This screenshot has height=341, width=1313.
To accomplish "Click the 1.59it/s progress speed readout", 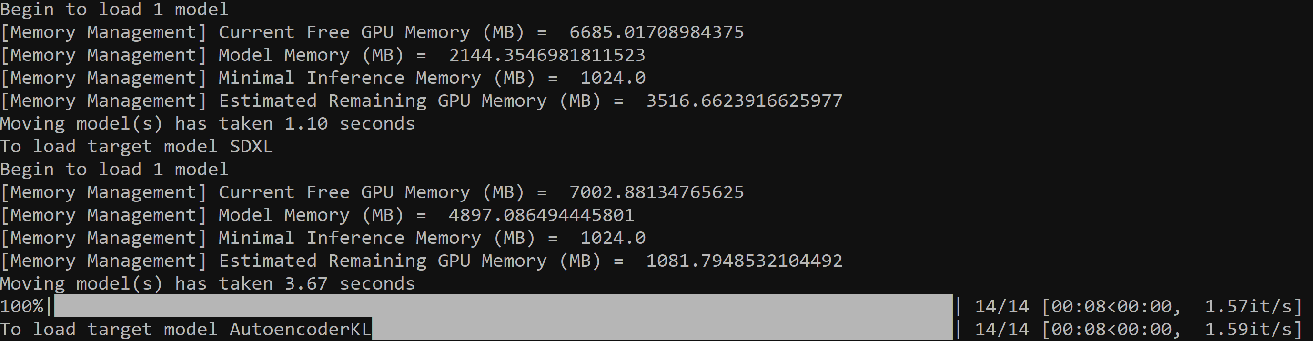I will 1253,329.
